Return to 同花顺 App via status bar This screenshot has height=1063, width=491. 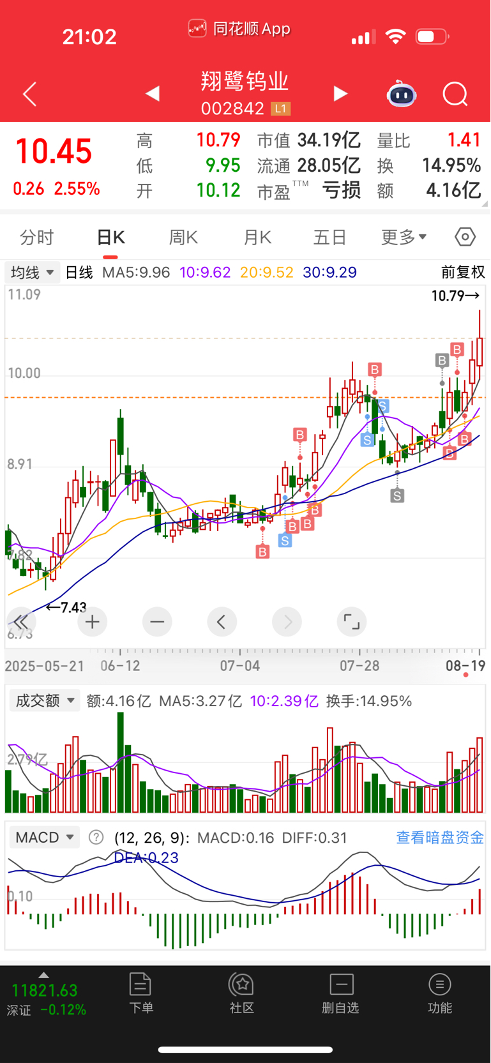point(239,29)
